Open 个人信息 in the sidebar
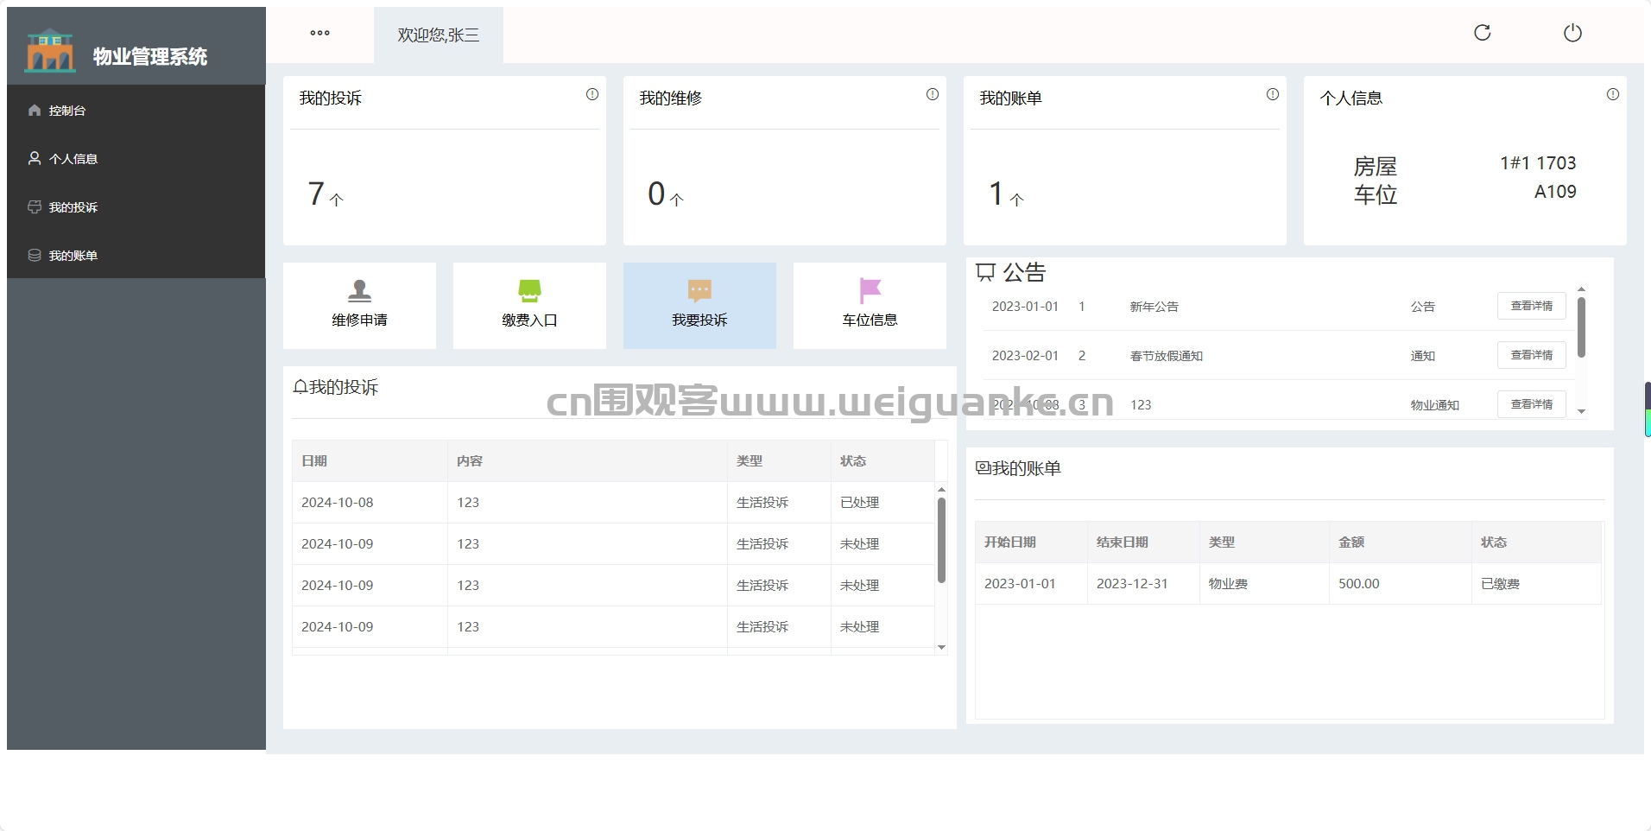 click(136, 158)
